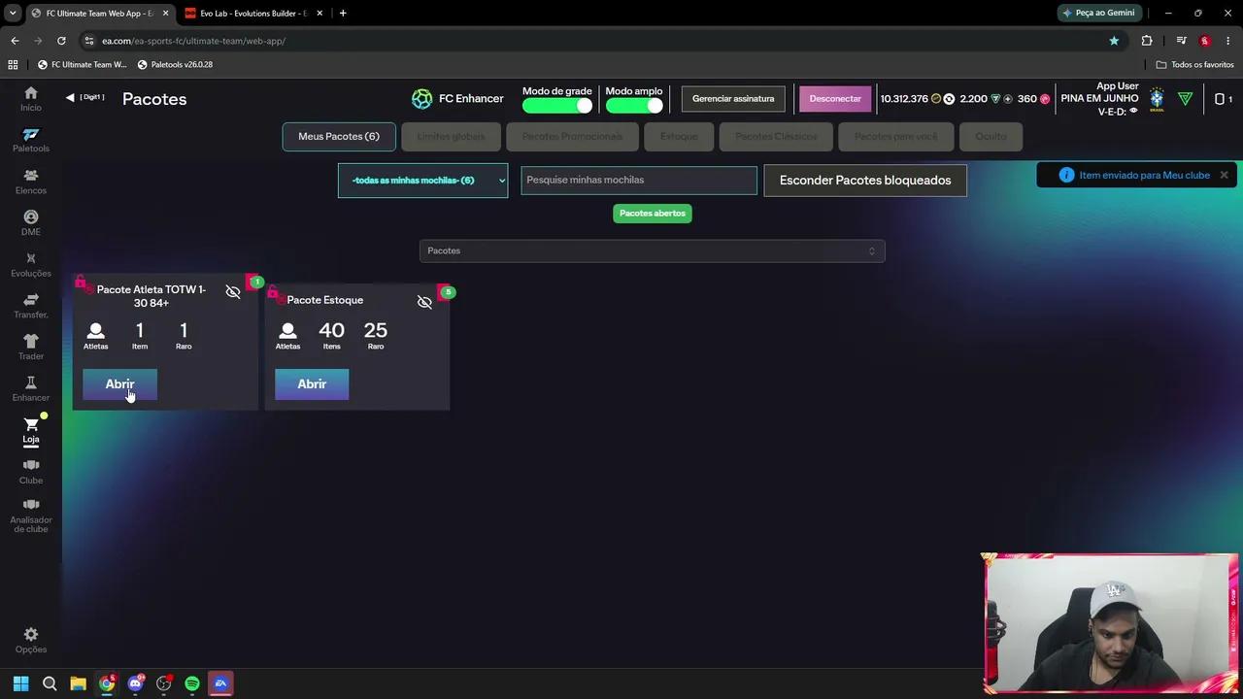Open the Trader section
1243x699 pixels.
click(31, 348)
